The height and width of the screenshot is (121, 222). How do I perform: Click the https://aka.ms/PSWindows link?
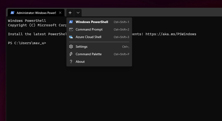point(171,34)
